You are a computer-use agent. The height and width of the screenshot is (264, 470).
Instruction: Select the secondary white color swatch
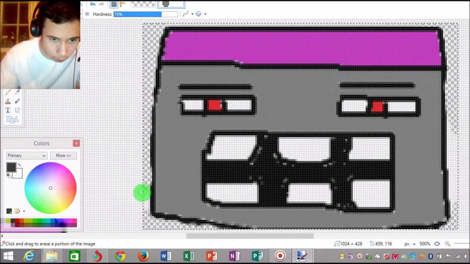18,174
